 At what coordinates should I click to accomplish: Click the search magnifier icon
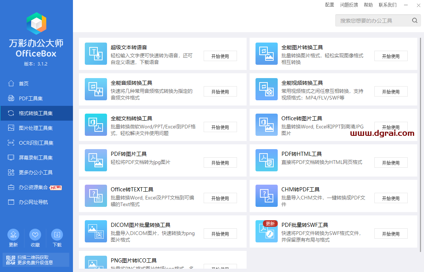(414, 20)
